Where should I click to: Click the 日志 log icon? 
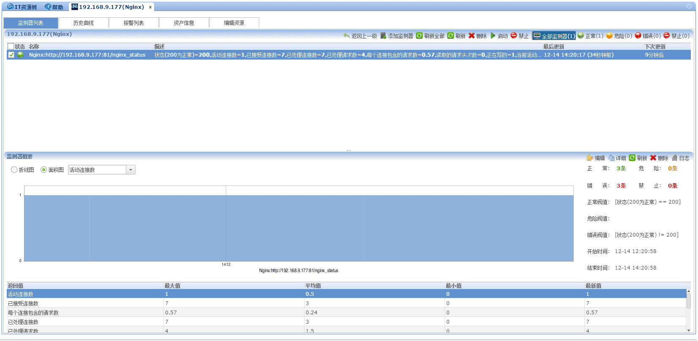[x=675, y=158]
